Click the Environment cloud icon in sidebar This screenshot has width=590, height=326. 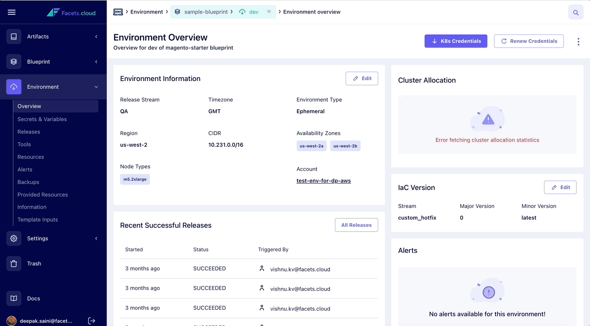pos(13,87)
